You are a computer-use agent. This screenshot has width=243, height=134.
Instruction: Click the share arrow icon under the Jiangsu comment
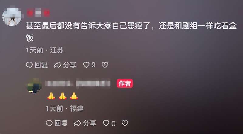click(x=57, y=65)
